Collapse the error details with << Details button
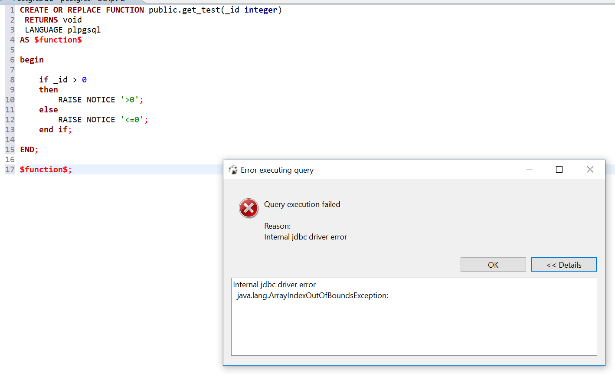The width and height of the screenshot is (615, 374). [x=564, y=264]
